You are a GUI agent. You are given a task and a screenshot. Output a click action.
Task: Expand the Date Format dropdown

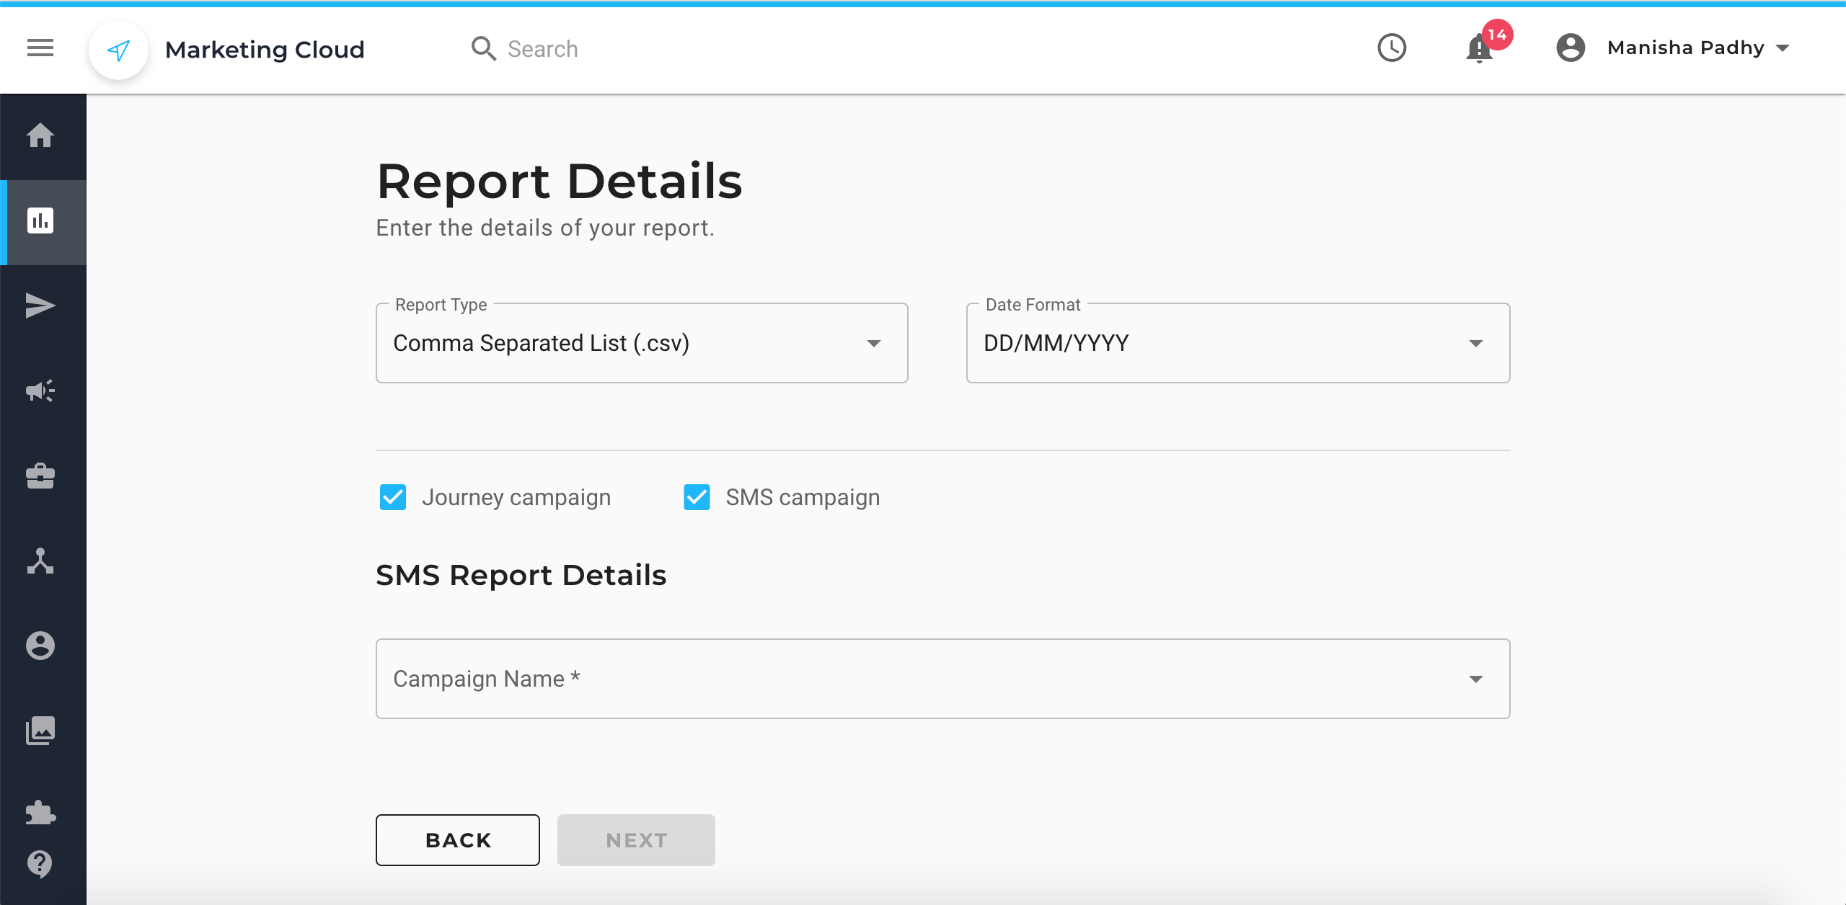(x=1237, y=343)
